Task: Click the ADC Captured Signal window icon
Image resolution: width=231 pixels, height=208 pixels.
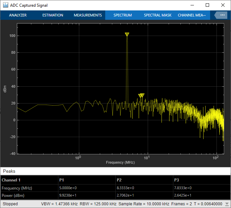Action: coord(6,5)
